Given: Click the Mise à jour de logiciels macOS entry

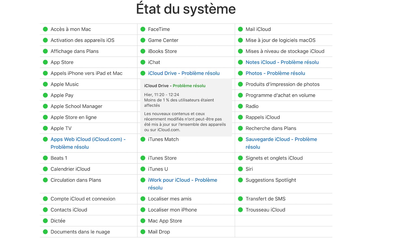Looking at the screenshot, I should pos(283,40).
